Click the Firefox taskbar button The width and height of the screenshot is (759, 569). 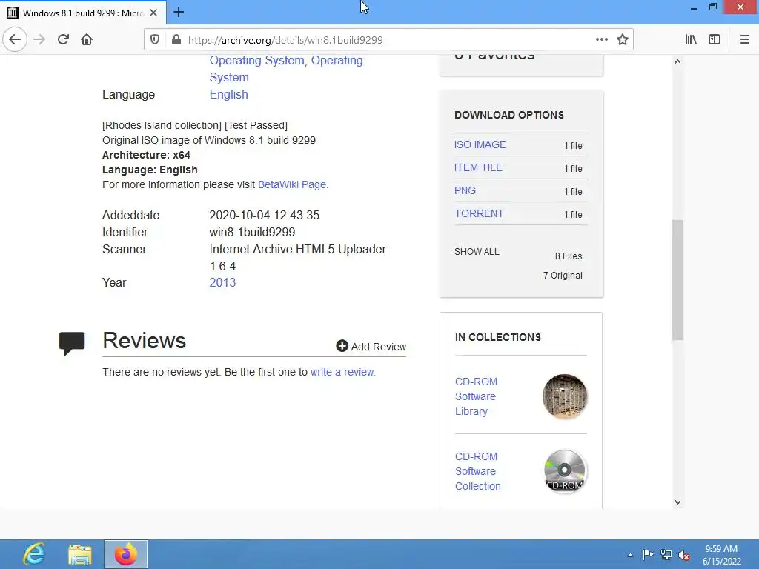(126, 554)
